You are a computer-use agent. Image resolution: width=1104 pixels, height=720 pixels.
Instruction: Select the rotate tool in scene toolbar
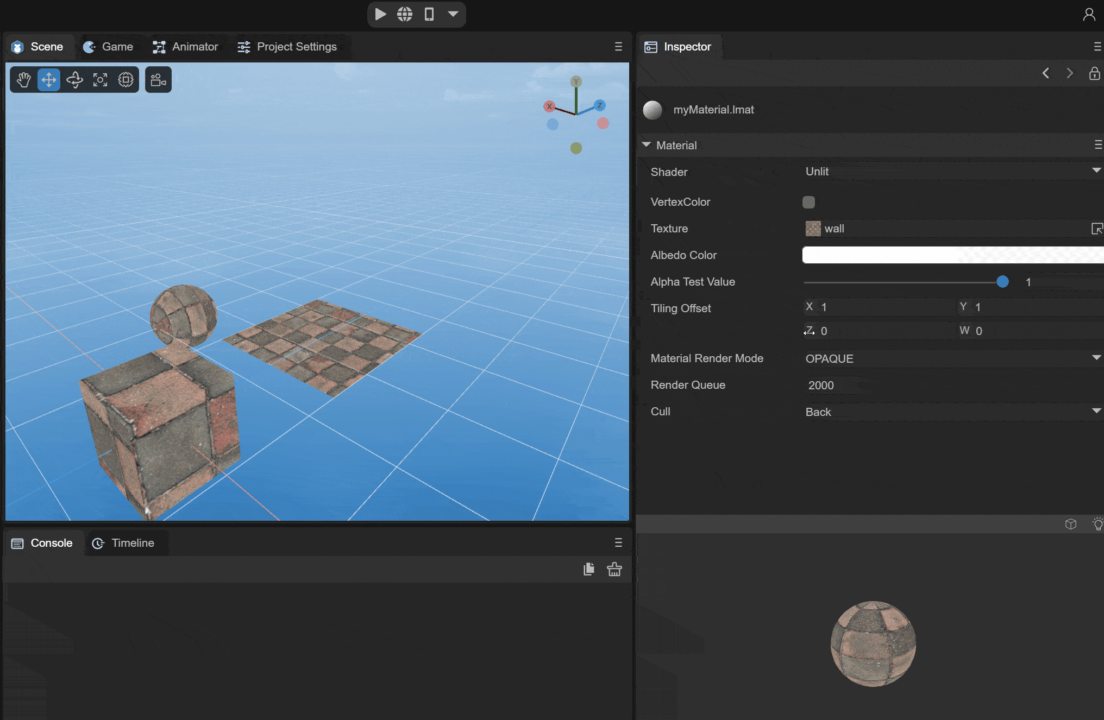[x=74, y=80]
